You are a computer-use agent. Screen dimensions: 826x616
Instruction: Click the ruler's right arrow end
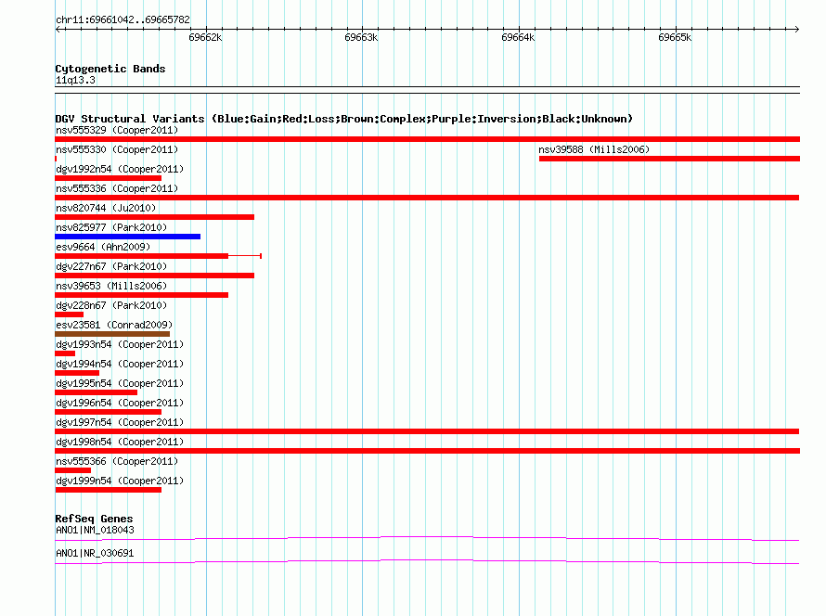[796, 29]
